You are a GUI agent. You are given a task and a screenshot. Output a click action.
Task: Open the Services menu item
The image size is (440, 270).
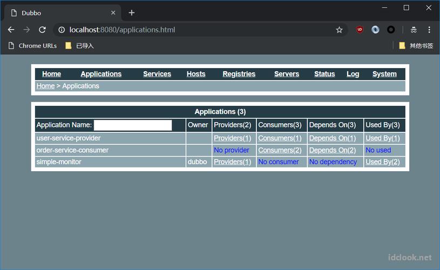[157, 74]
